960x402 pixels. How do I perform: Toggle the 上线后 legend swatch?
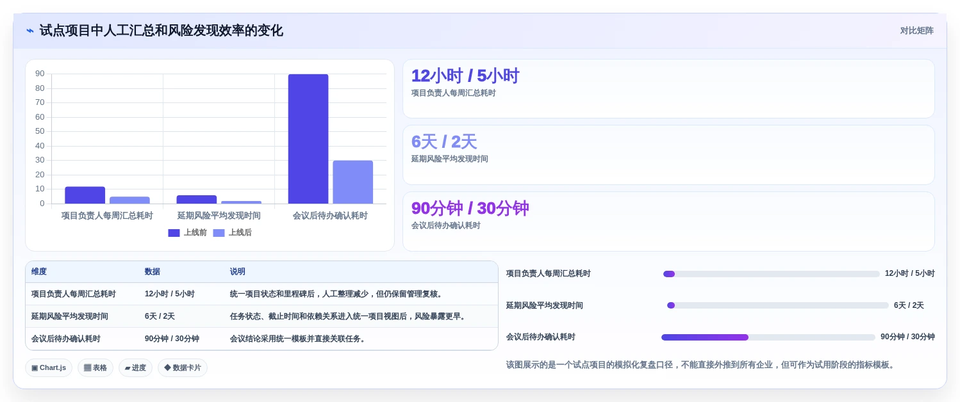click(219, 233)
